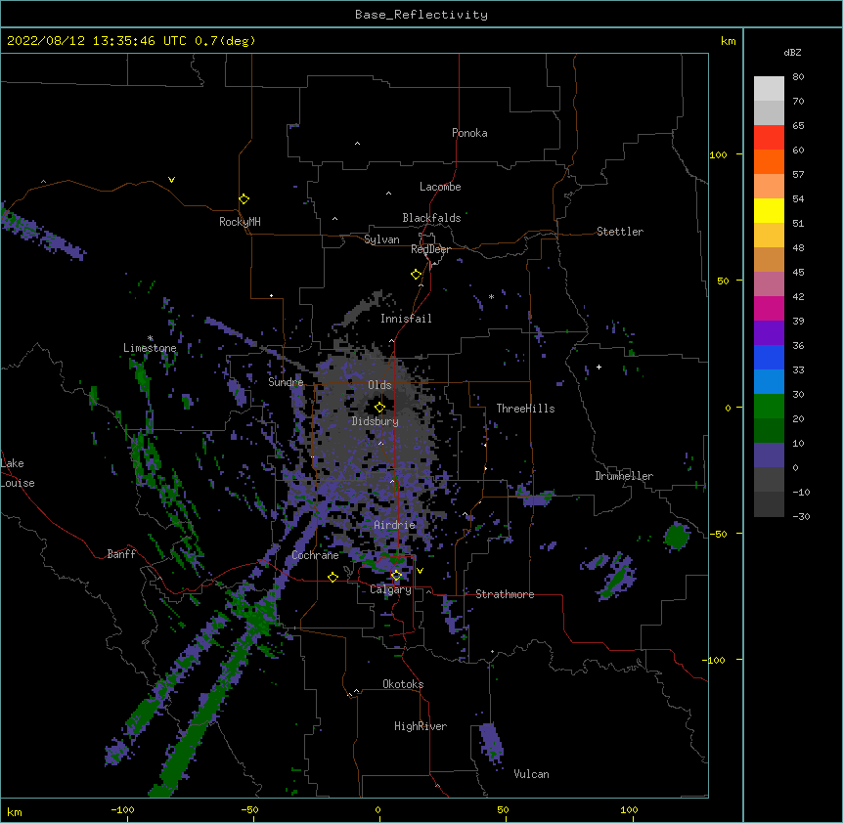Select the yellow diamond marker below RedDeer
The width and height of the screenshot is (843, 823).
click(417, 275)
